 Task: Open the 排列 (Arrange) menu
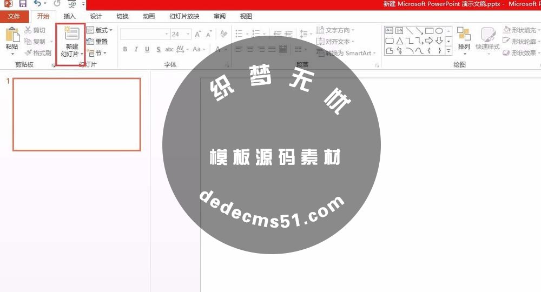pyautogui.click(x=464, y=42)
